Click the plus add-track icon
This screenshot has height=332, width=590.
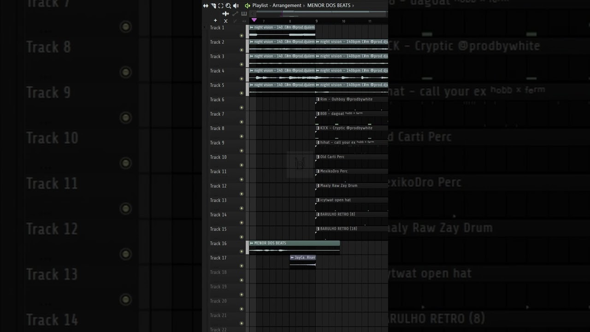click(215, 20)
